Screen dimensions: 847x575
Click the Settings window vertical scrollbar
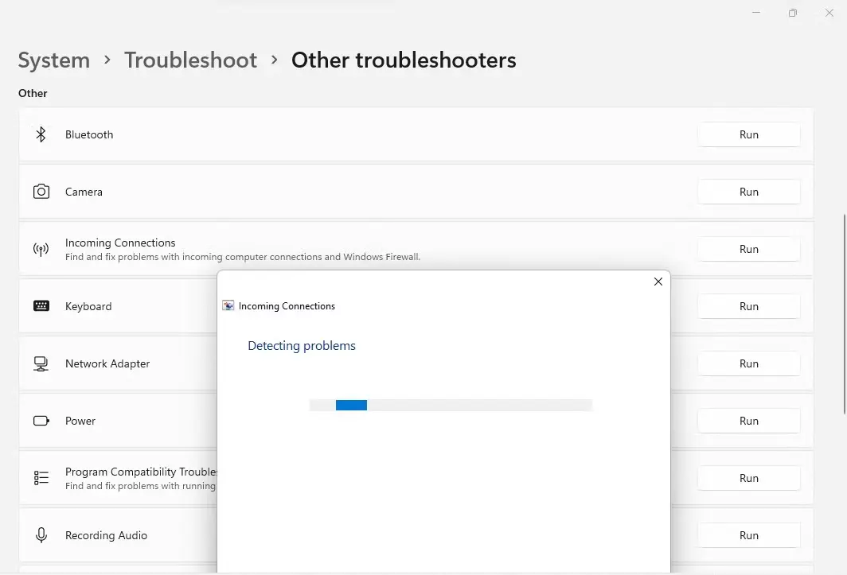click(845, 314)
